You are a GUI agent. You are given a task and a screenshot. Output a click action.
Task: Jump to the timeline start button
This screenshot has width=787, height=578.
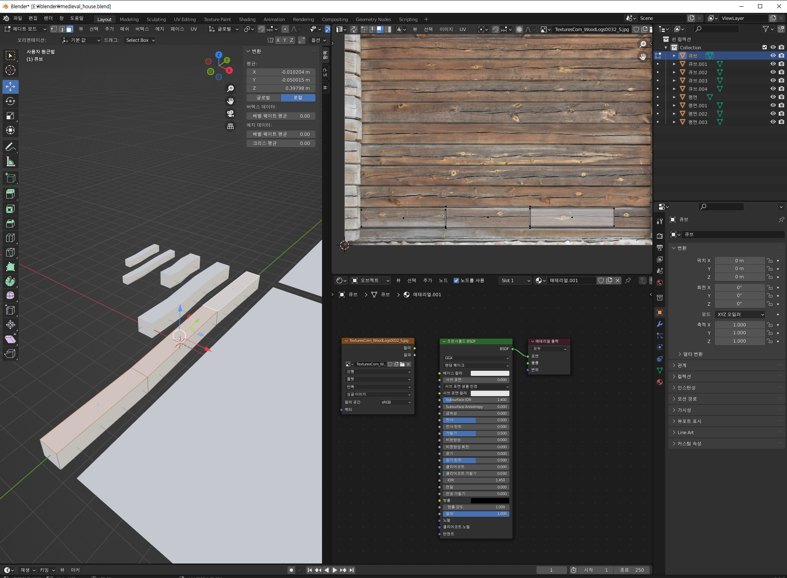click(310, 570)
